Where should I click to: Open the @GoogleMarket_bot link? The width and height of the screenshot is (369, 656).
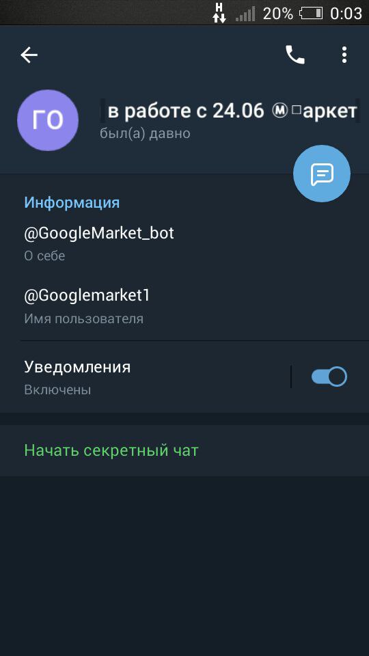(98, 233)
